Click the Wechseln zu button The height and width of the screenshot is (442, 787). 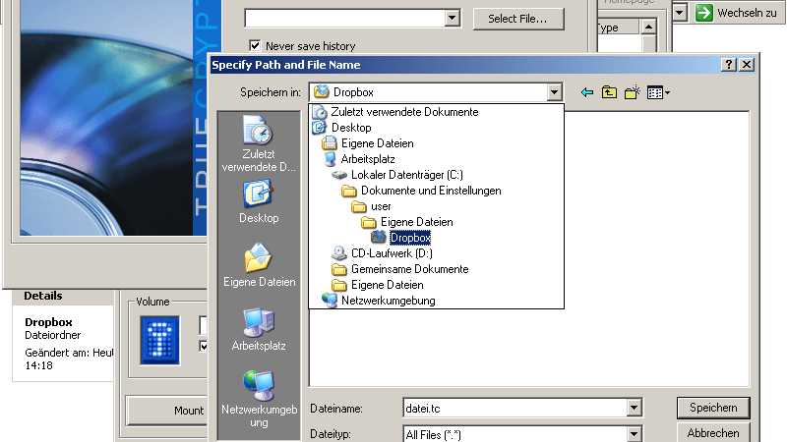click(737, 13)
